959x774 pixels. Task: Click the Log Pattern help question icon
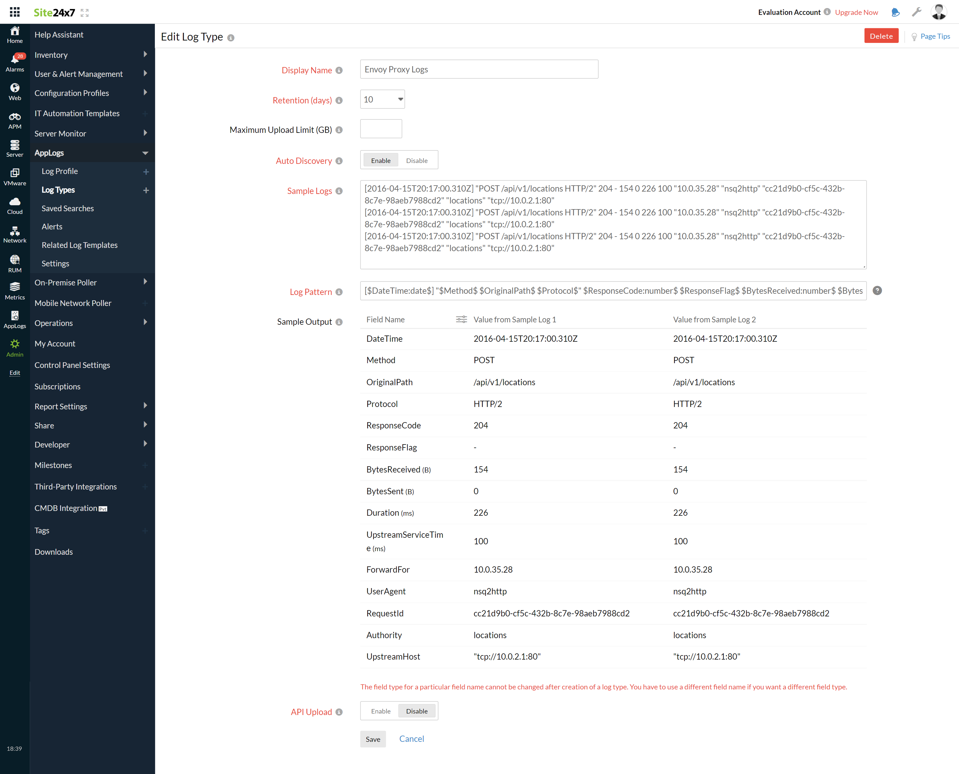click(x=877, y=291)
